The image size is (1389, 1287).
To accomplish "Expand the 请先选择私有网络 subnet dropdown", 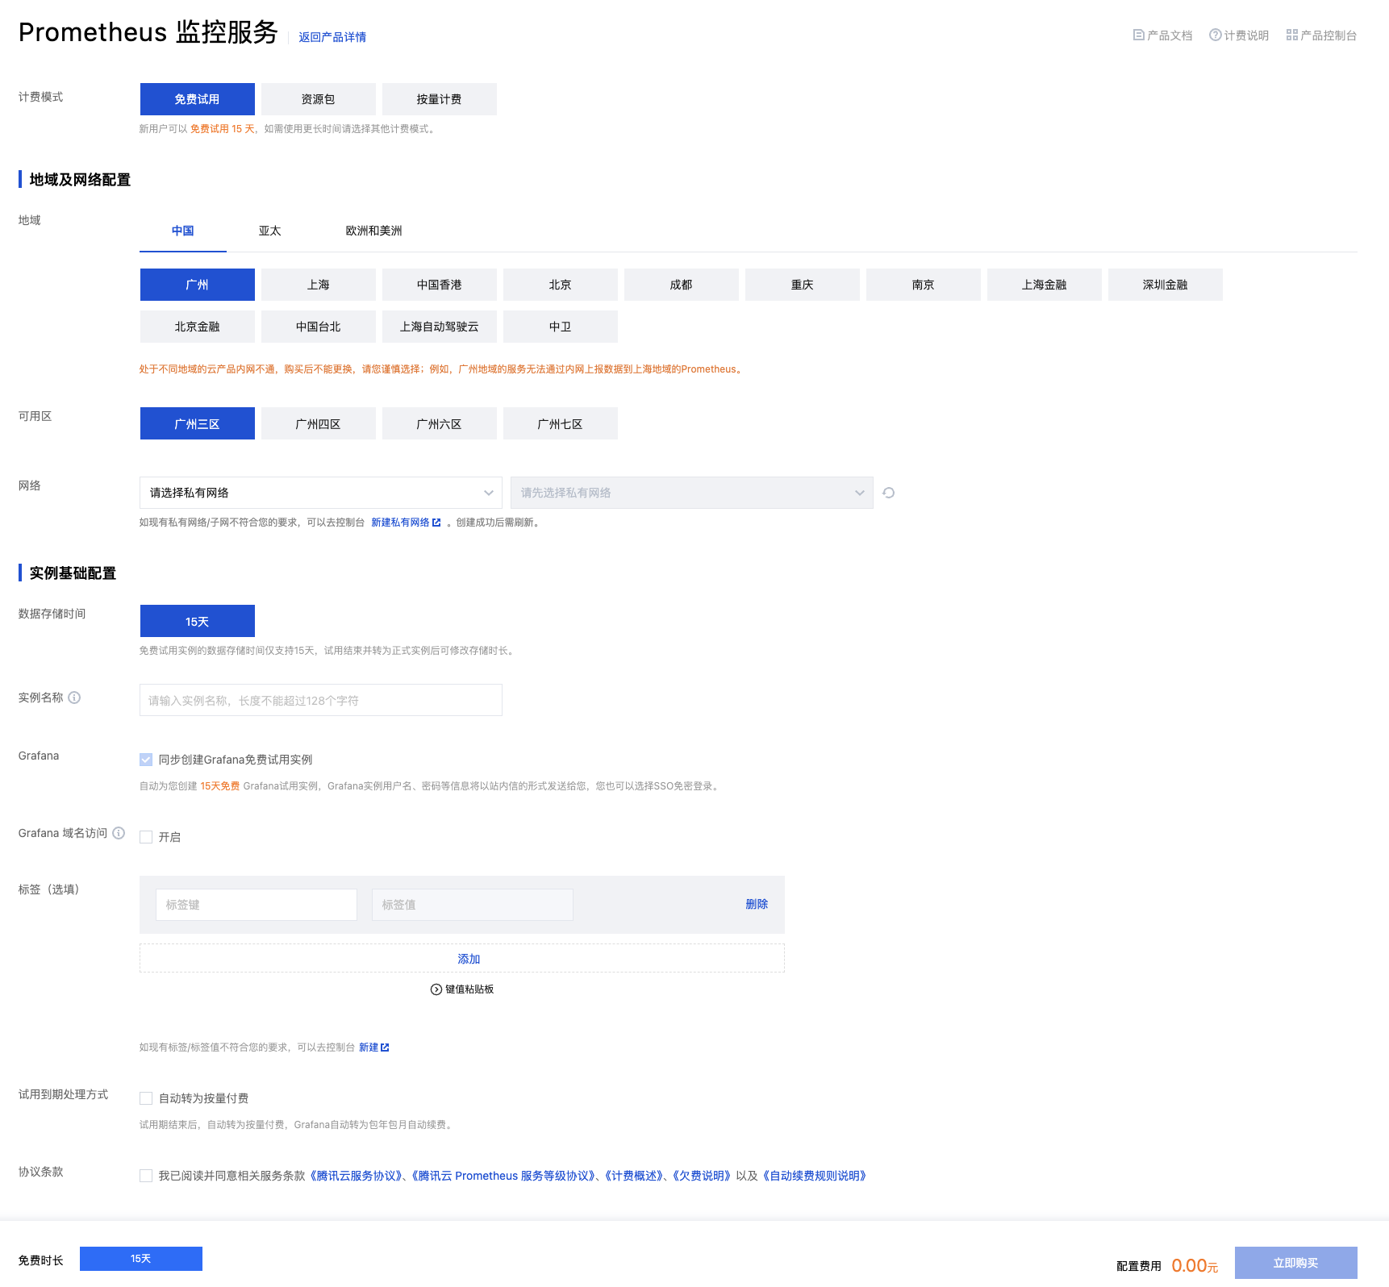I will (x=692, y=493).
